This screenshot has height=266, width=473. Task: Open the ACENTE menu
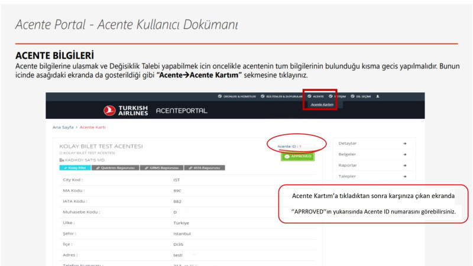pos(316,96)
